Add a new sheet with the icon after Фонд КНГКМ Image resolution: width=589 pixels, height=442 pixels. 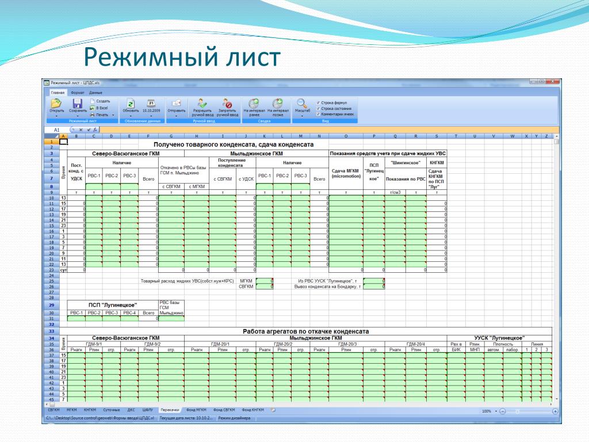pyautogui.click(x=273, y=410)
